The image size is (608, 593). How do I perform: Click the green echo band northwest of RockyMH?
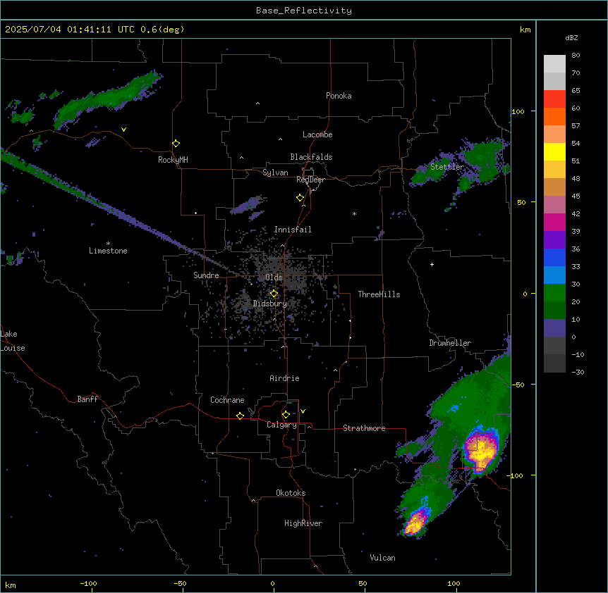point(109,99)
